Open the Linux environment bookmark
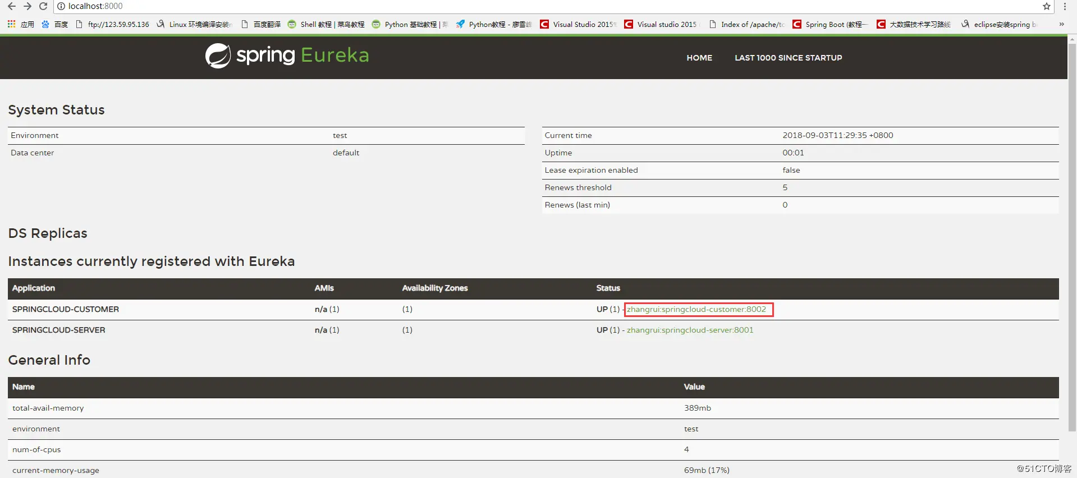Screen dimensions: 1077x478 click(x=194, y=24)
